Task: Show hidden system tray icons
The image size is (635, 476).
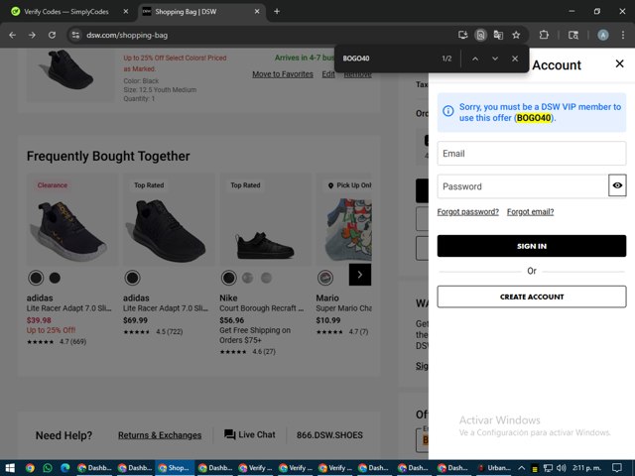Action: click(x=521, y=468)
